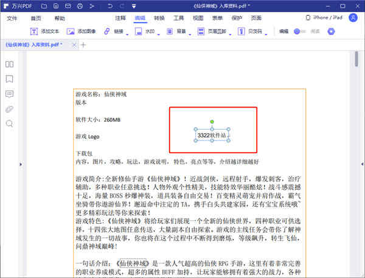Add a new document tab with plus
365x278 pixels.
(x=83, y=44)
